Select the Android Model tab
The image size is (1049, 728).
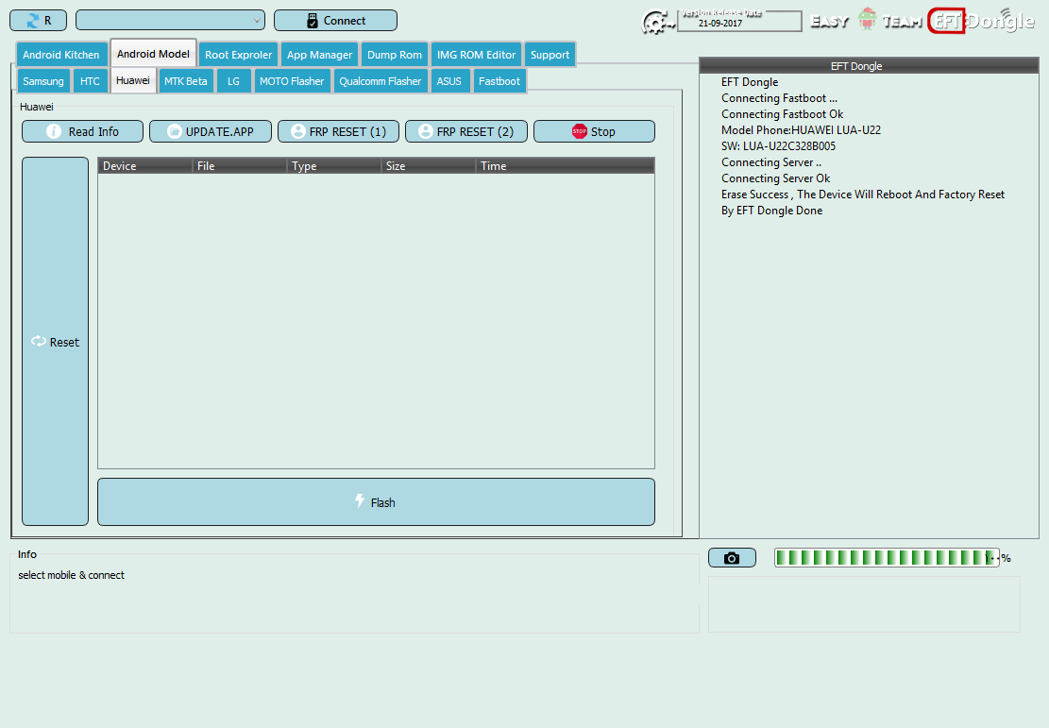(x=153, y=54)
